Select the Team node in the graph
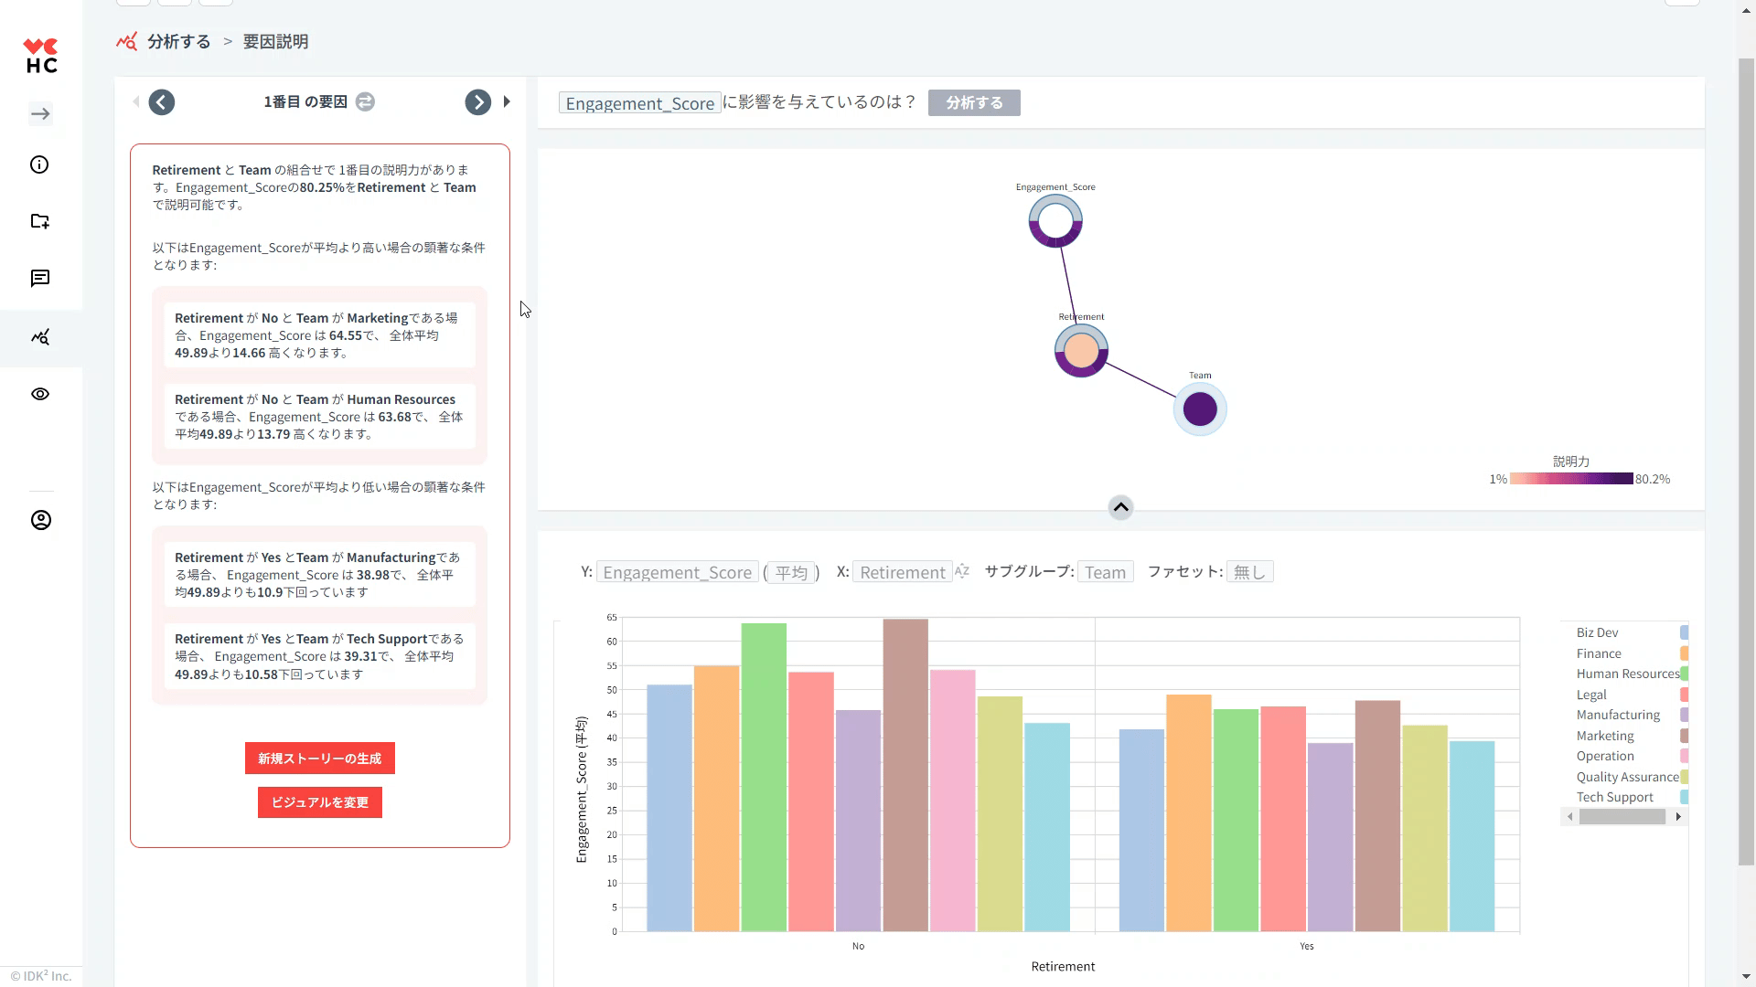Viewport: 1756px width, 987px height. coord(1200,409)
